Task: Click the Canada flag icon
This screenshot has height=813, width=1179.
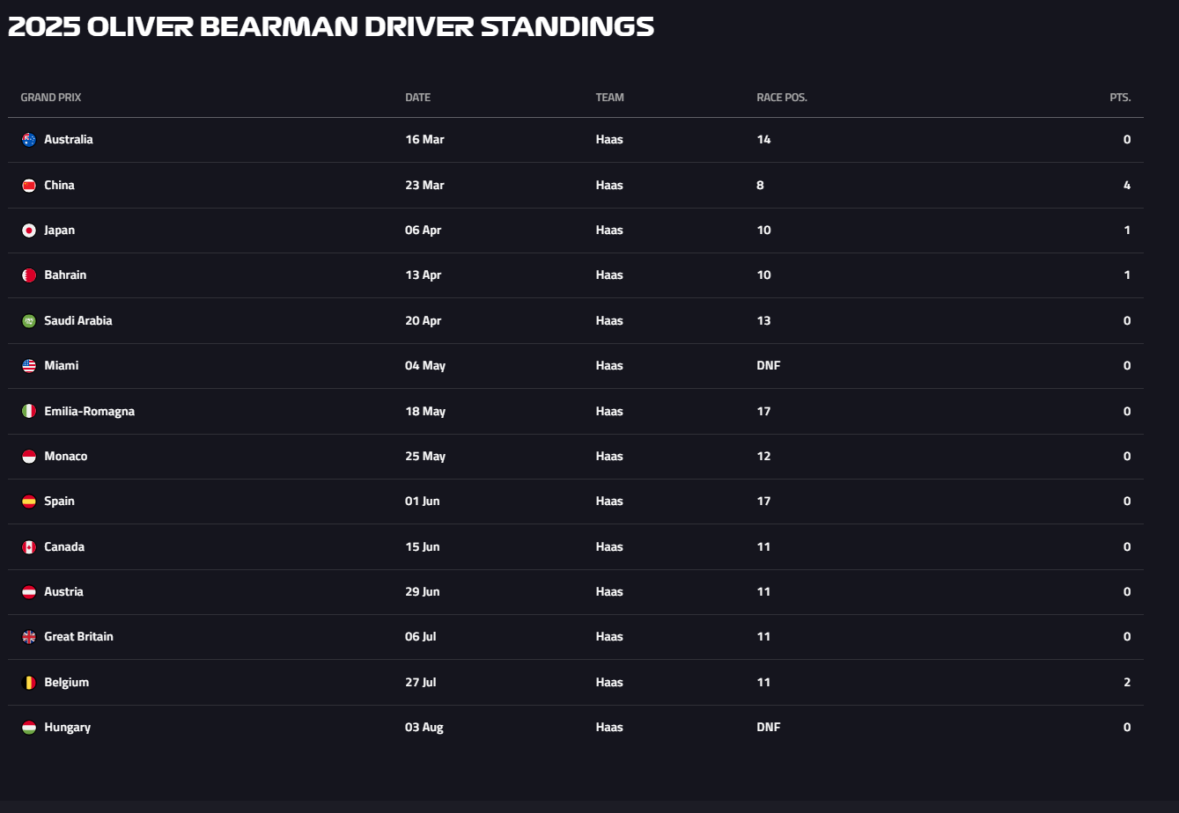Action: [29, 547]
